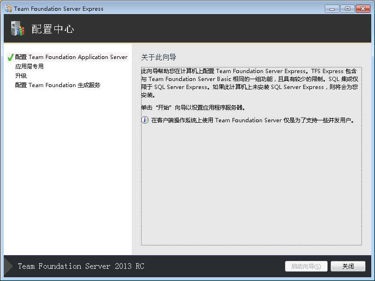Click the 关闭 button

(348, 266)
